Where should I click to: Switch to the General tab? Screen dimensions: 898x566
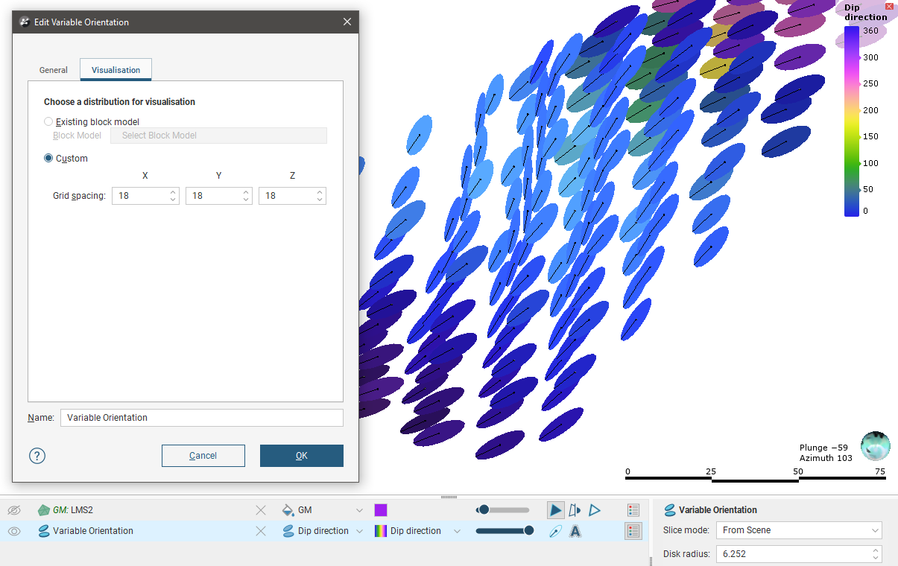(54, 70)
